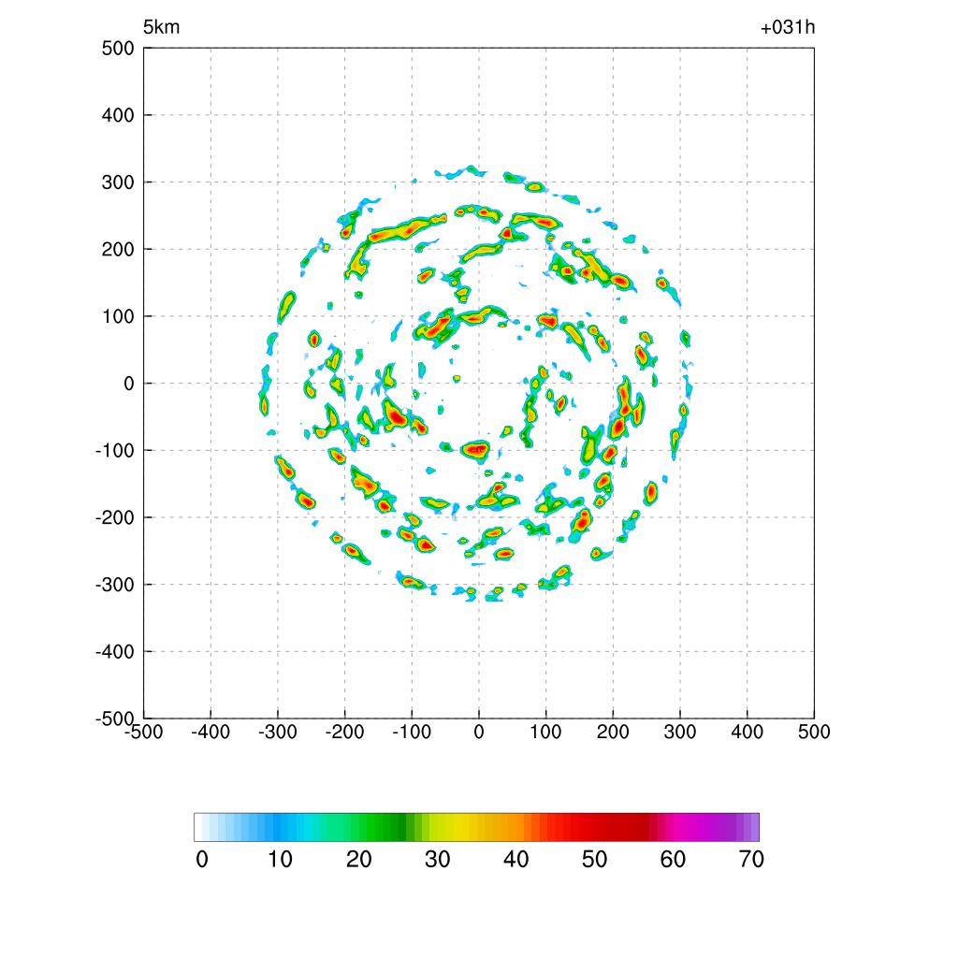
Task: Select the y-axis tick label "-400"
Action: click(x=115, y=652)
